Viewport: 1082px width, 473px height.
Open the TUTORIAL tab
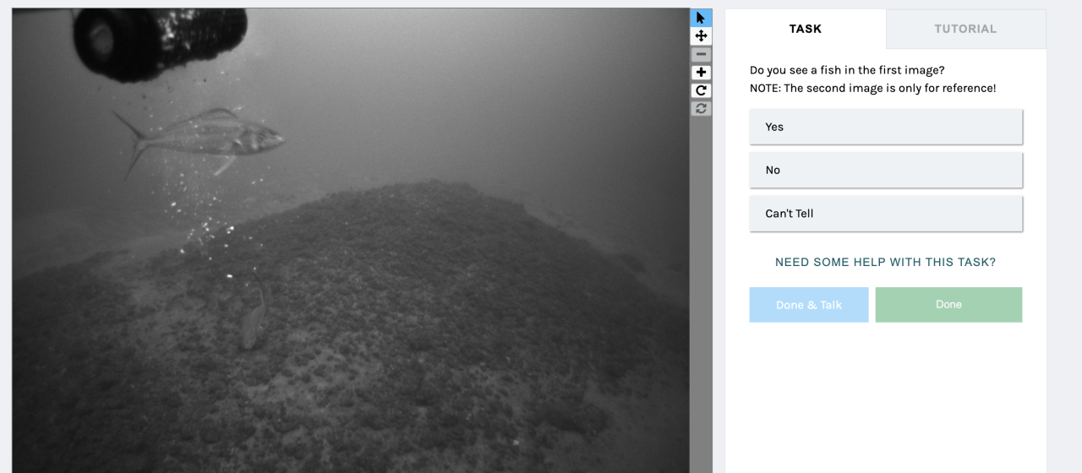[965, 29]
